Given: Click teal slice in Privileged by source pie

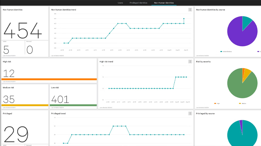Looking at the screenshot, I should pyautogui.click(x=243, y=134).
